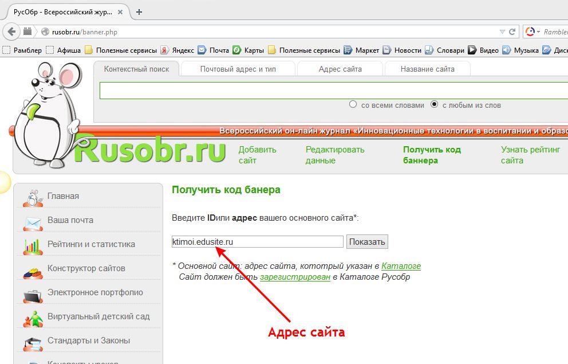This screenshot has width=568, height=364.
Task: Open the envelope icon for Ваша почта
Action: click(x=33, y=221)
